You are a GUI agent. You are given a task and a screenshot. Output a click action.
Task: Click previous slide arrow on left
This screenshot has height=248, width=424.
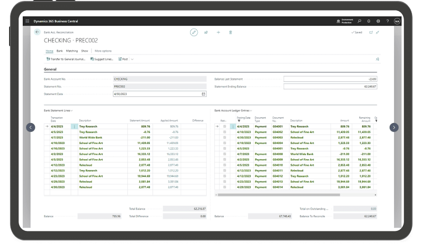(x=30, y=127)
